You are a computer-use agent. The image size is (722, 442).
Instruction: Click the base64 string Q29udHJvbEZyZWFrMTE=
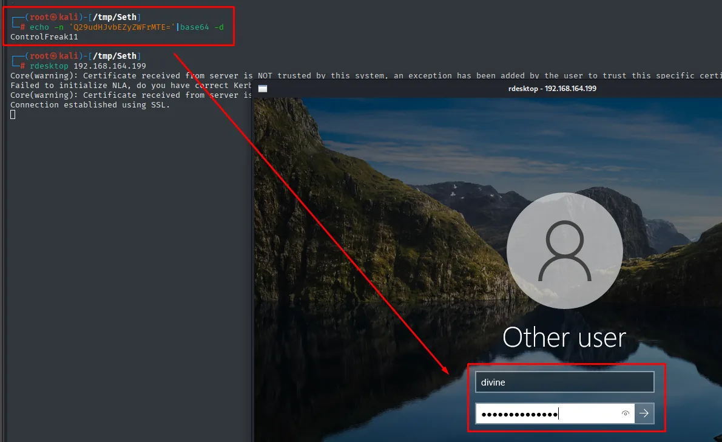pos(121,27)
